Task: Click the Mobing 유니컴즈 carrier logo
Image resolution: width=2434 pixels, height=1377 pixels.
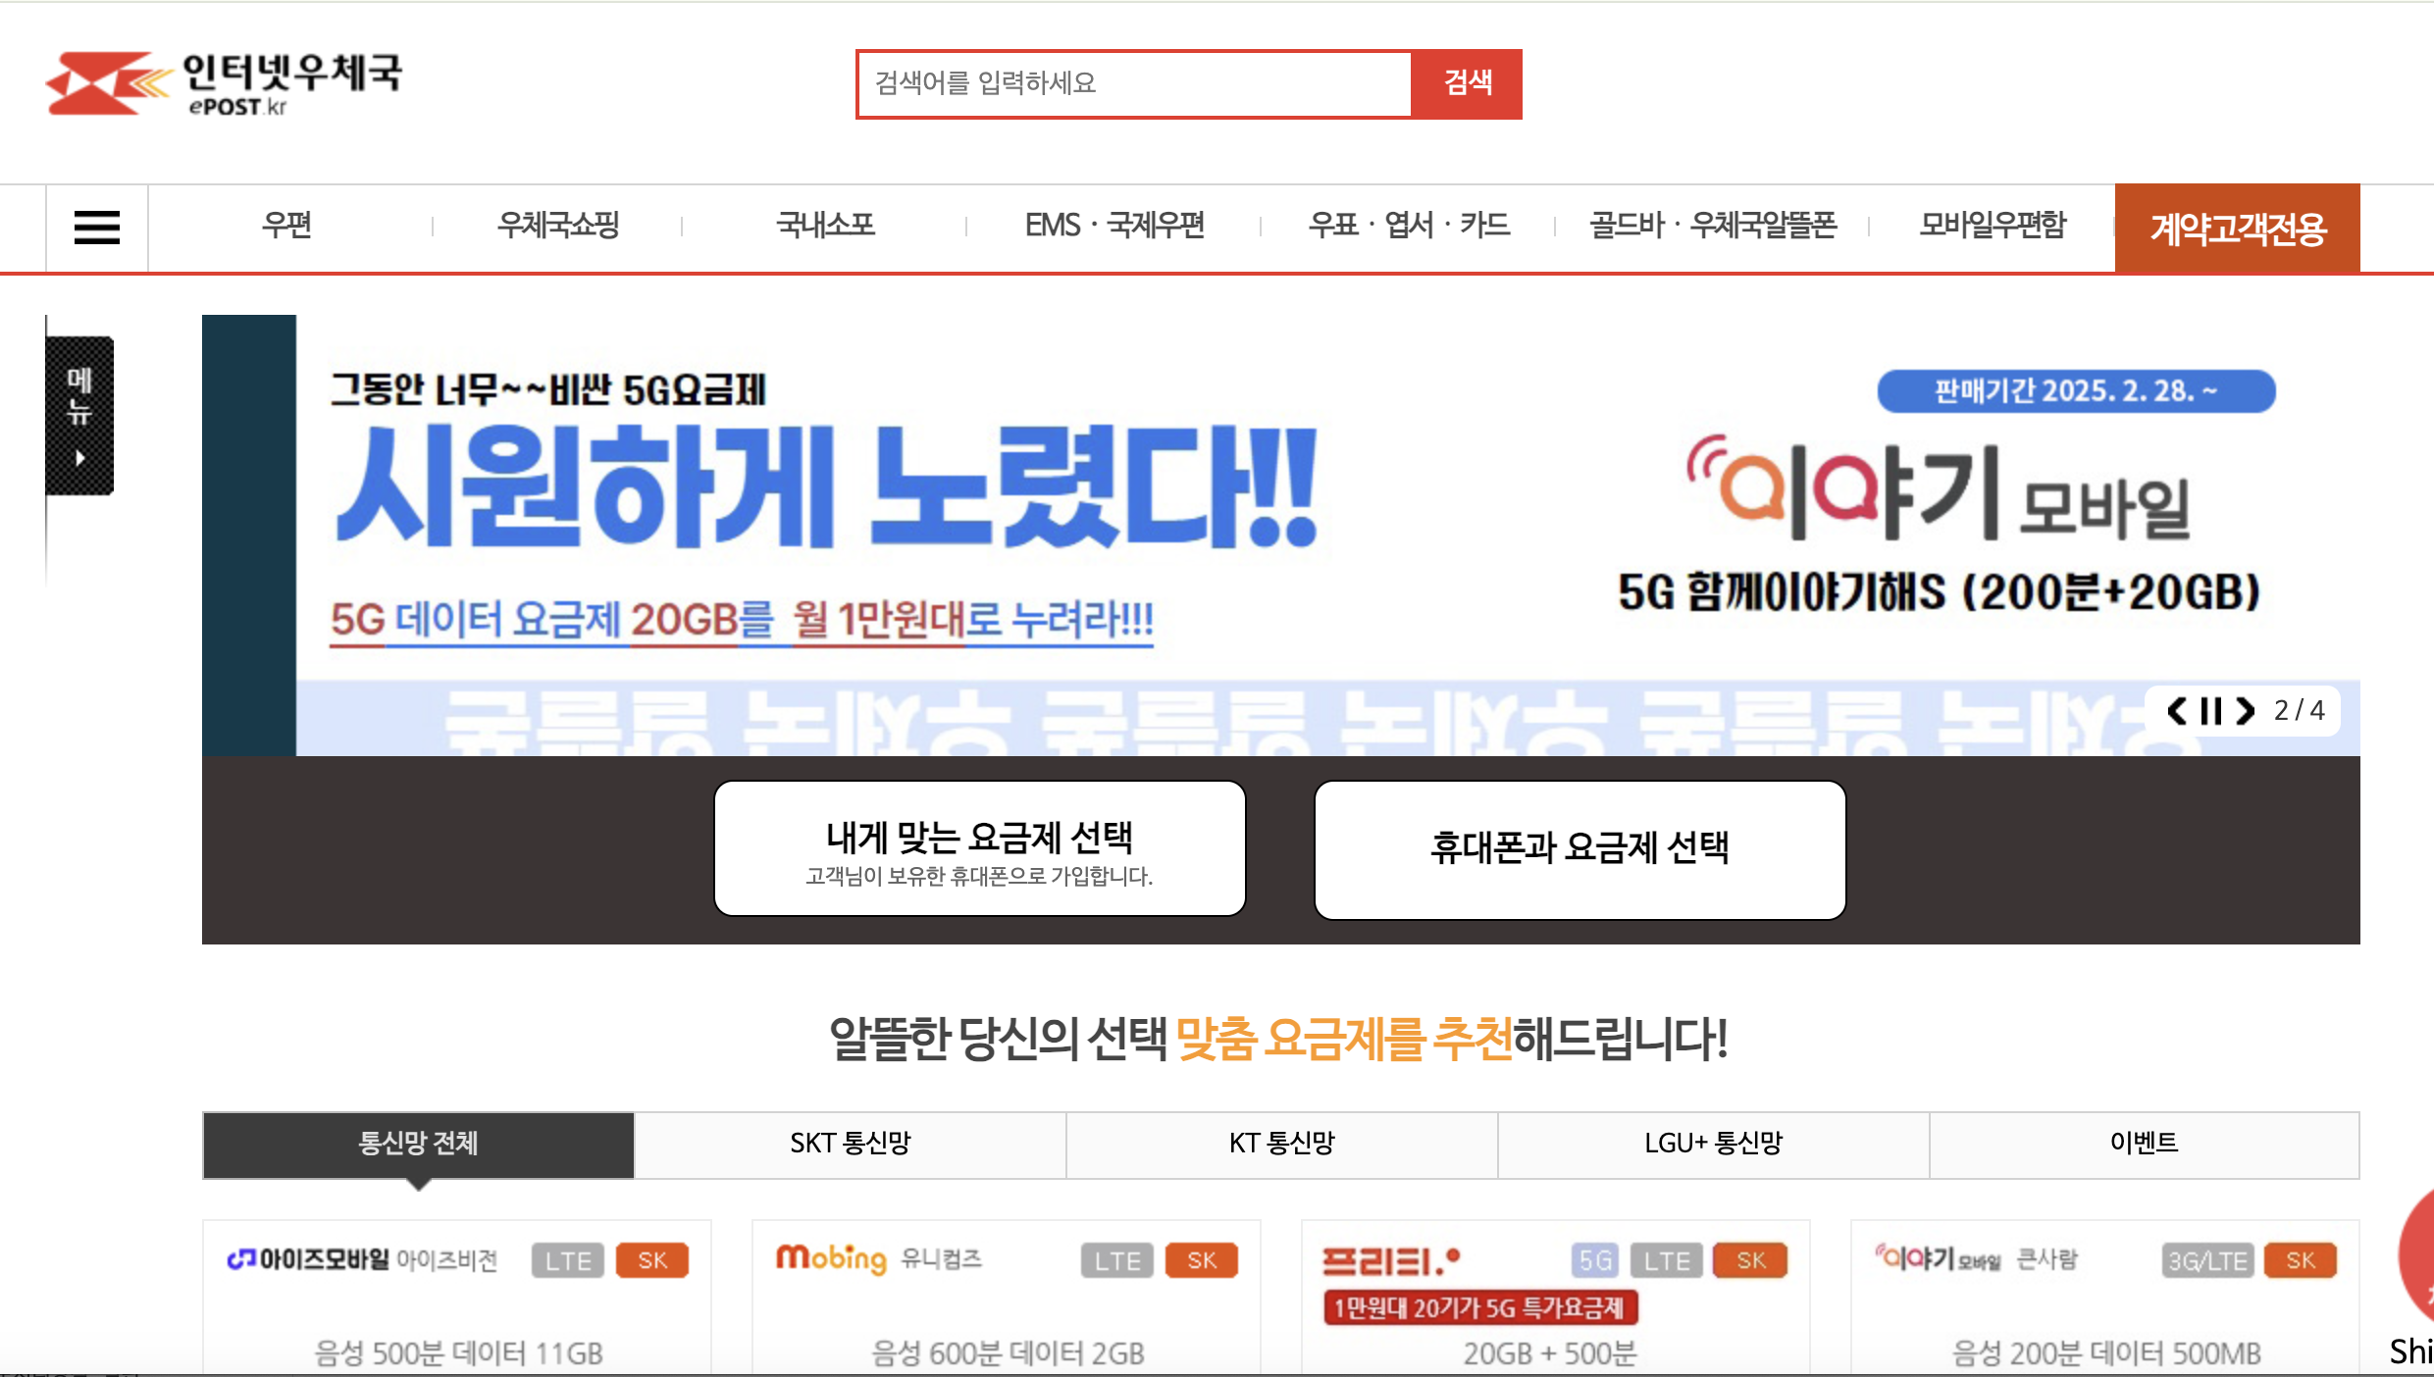Action: [x=879, y=1259]
